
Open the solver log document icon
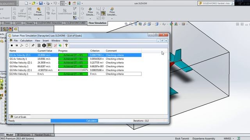tap(39, 45)
